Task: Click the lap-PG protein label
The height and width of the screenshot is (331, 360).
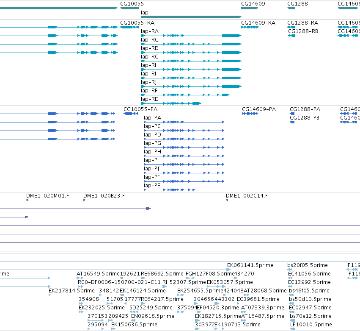Action: [x=152, y=143]
